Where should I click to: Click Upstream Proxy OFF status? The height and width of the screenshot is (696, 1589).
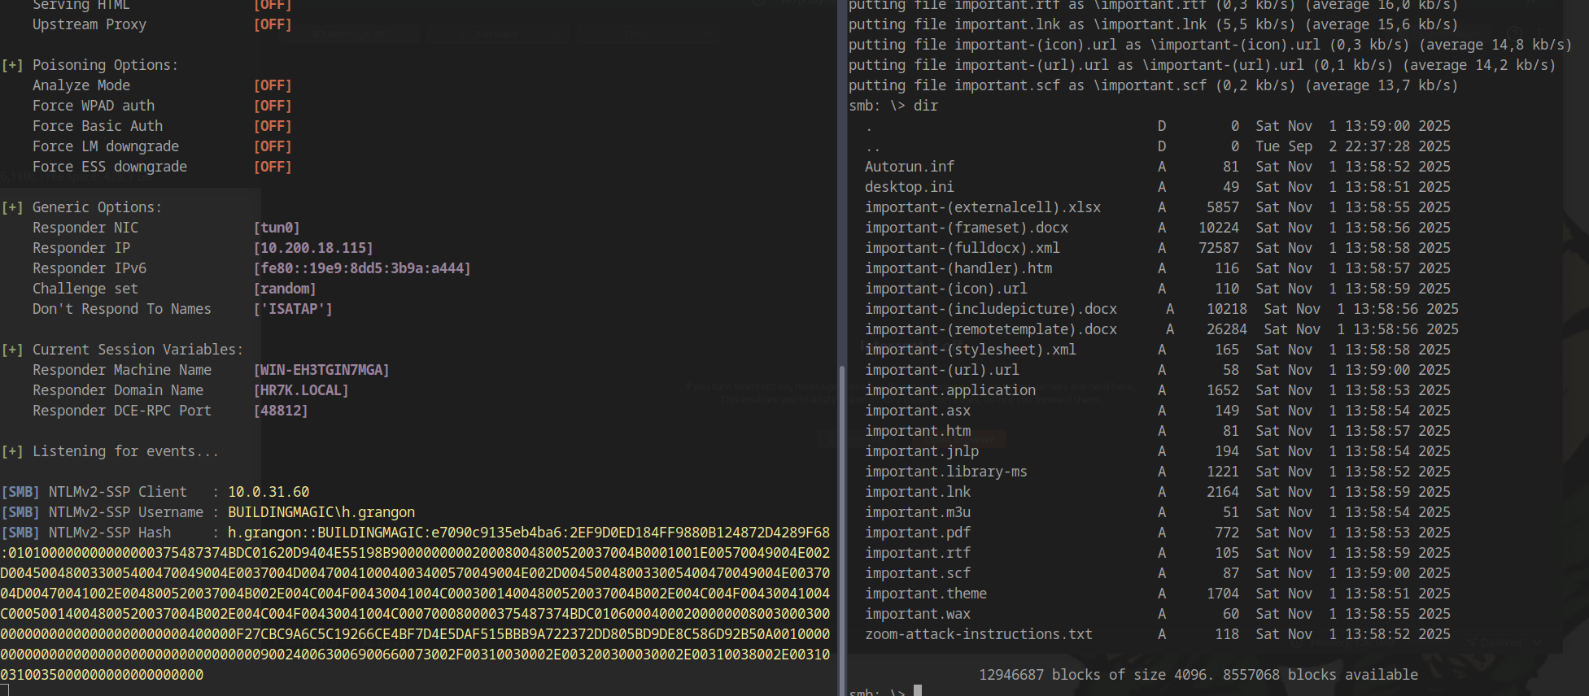(x=273, y=24)
